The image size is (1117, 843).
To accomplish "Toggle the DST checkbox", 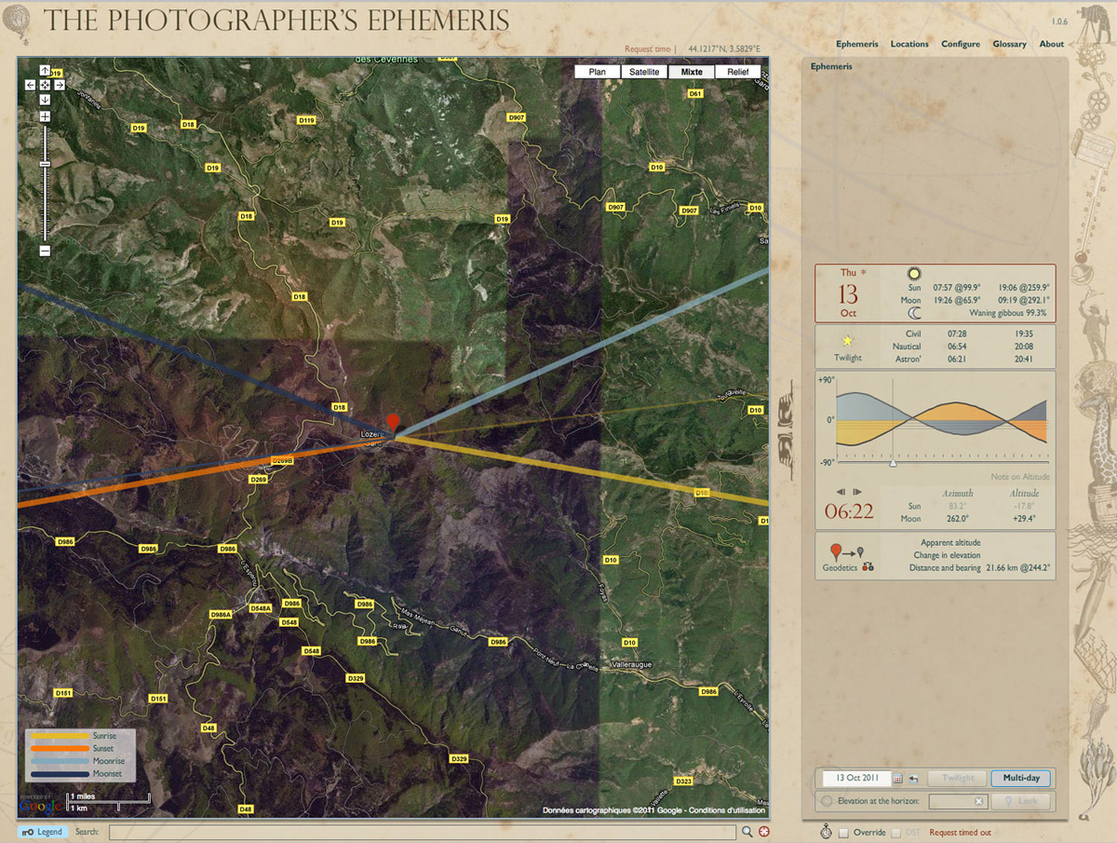I will tap(896, 833).
